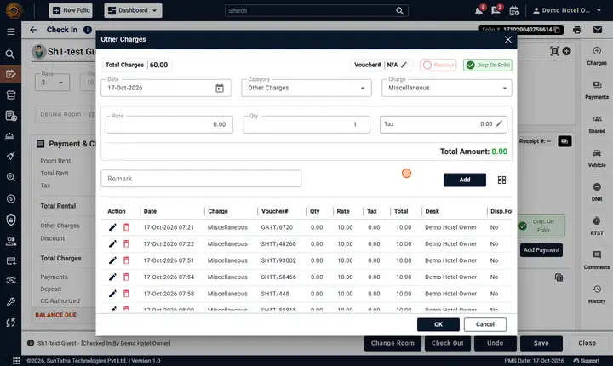Confirm with the OK button
The width and height of the screenshot is (613, 366).
click(438, 324)
